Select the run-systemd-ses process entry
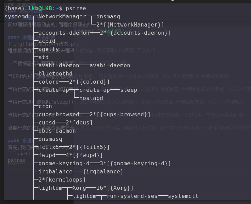 pos(132,196)
